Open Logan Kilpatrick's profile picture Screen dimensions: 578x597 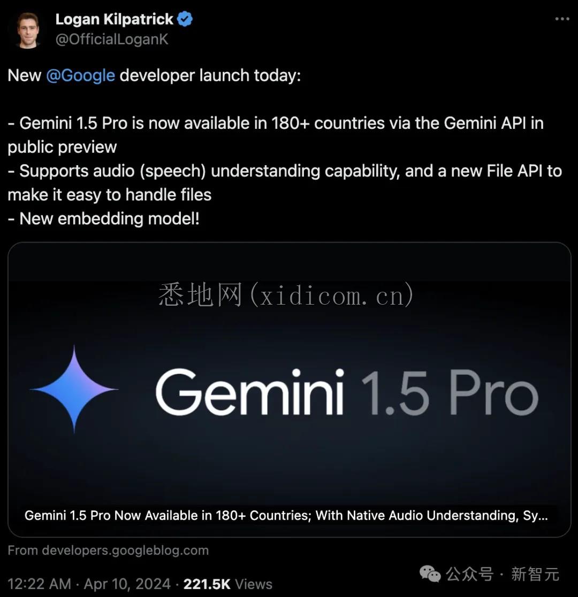28,30
